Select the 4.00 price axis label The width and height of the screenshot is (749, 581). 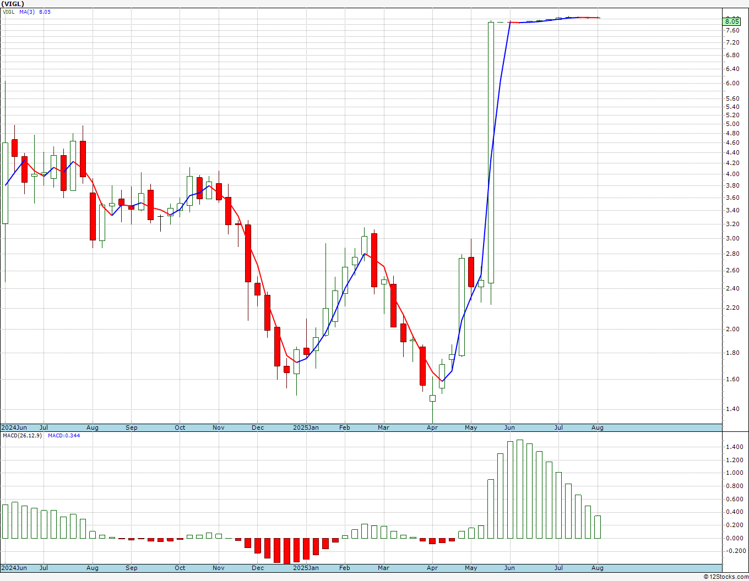tap(732, 174)
